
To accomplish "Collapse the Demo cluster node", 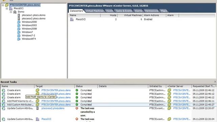I will [x=11, y=12].
